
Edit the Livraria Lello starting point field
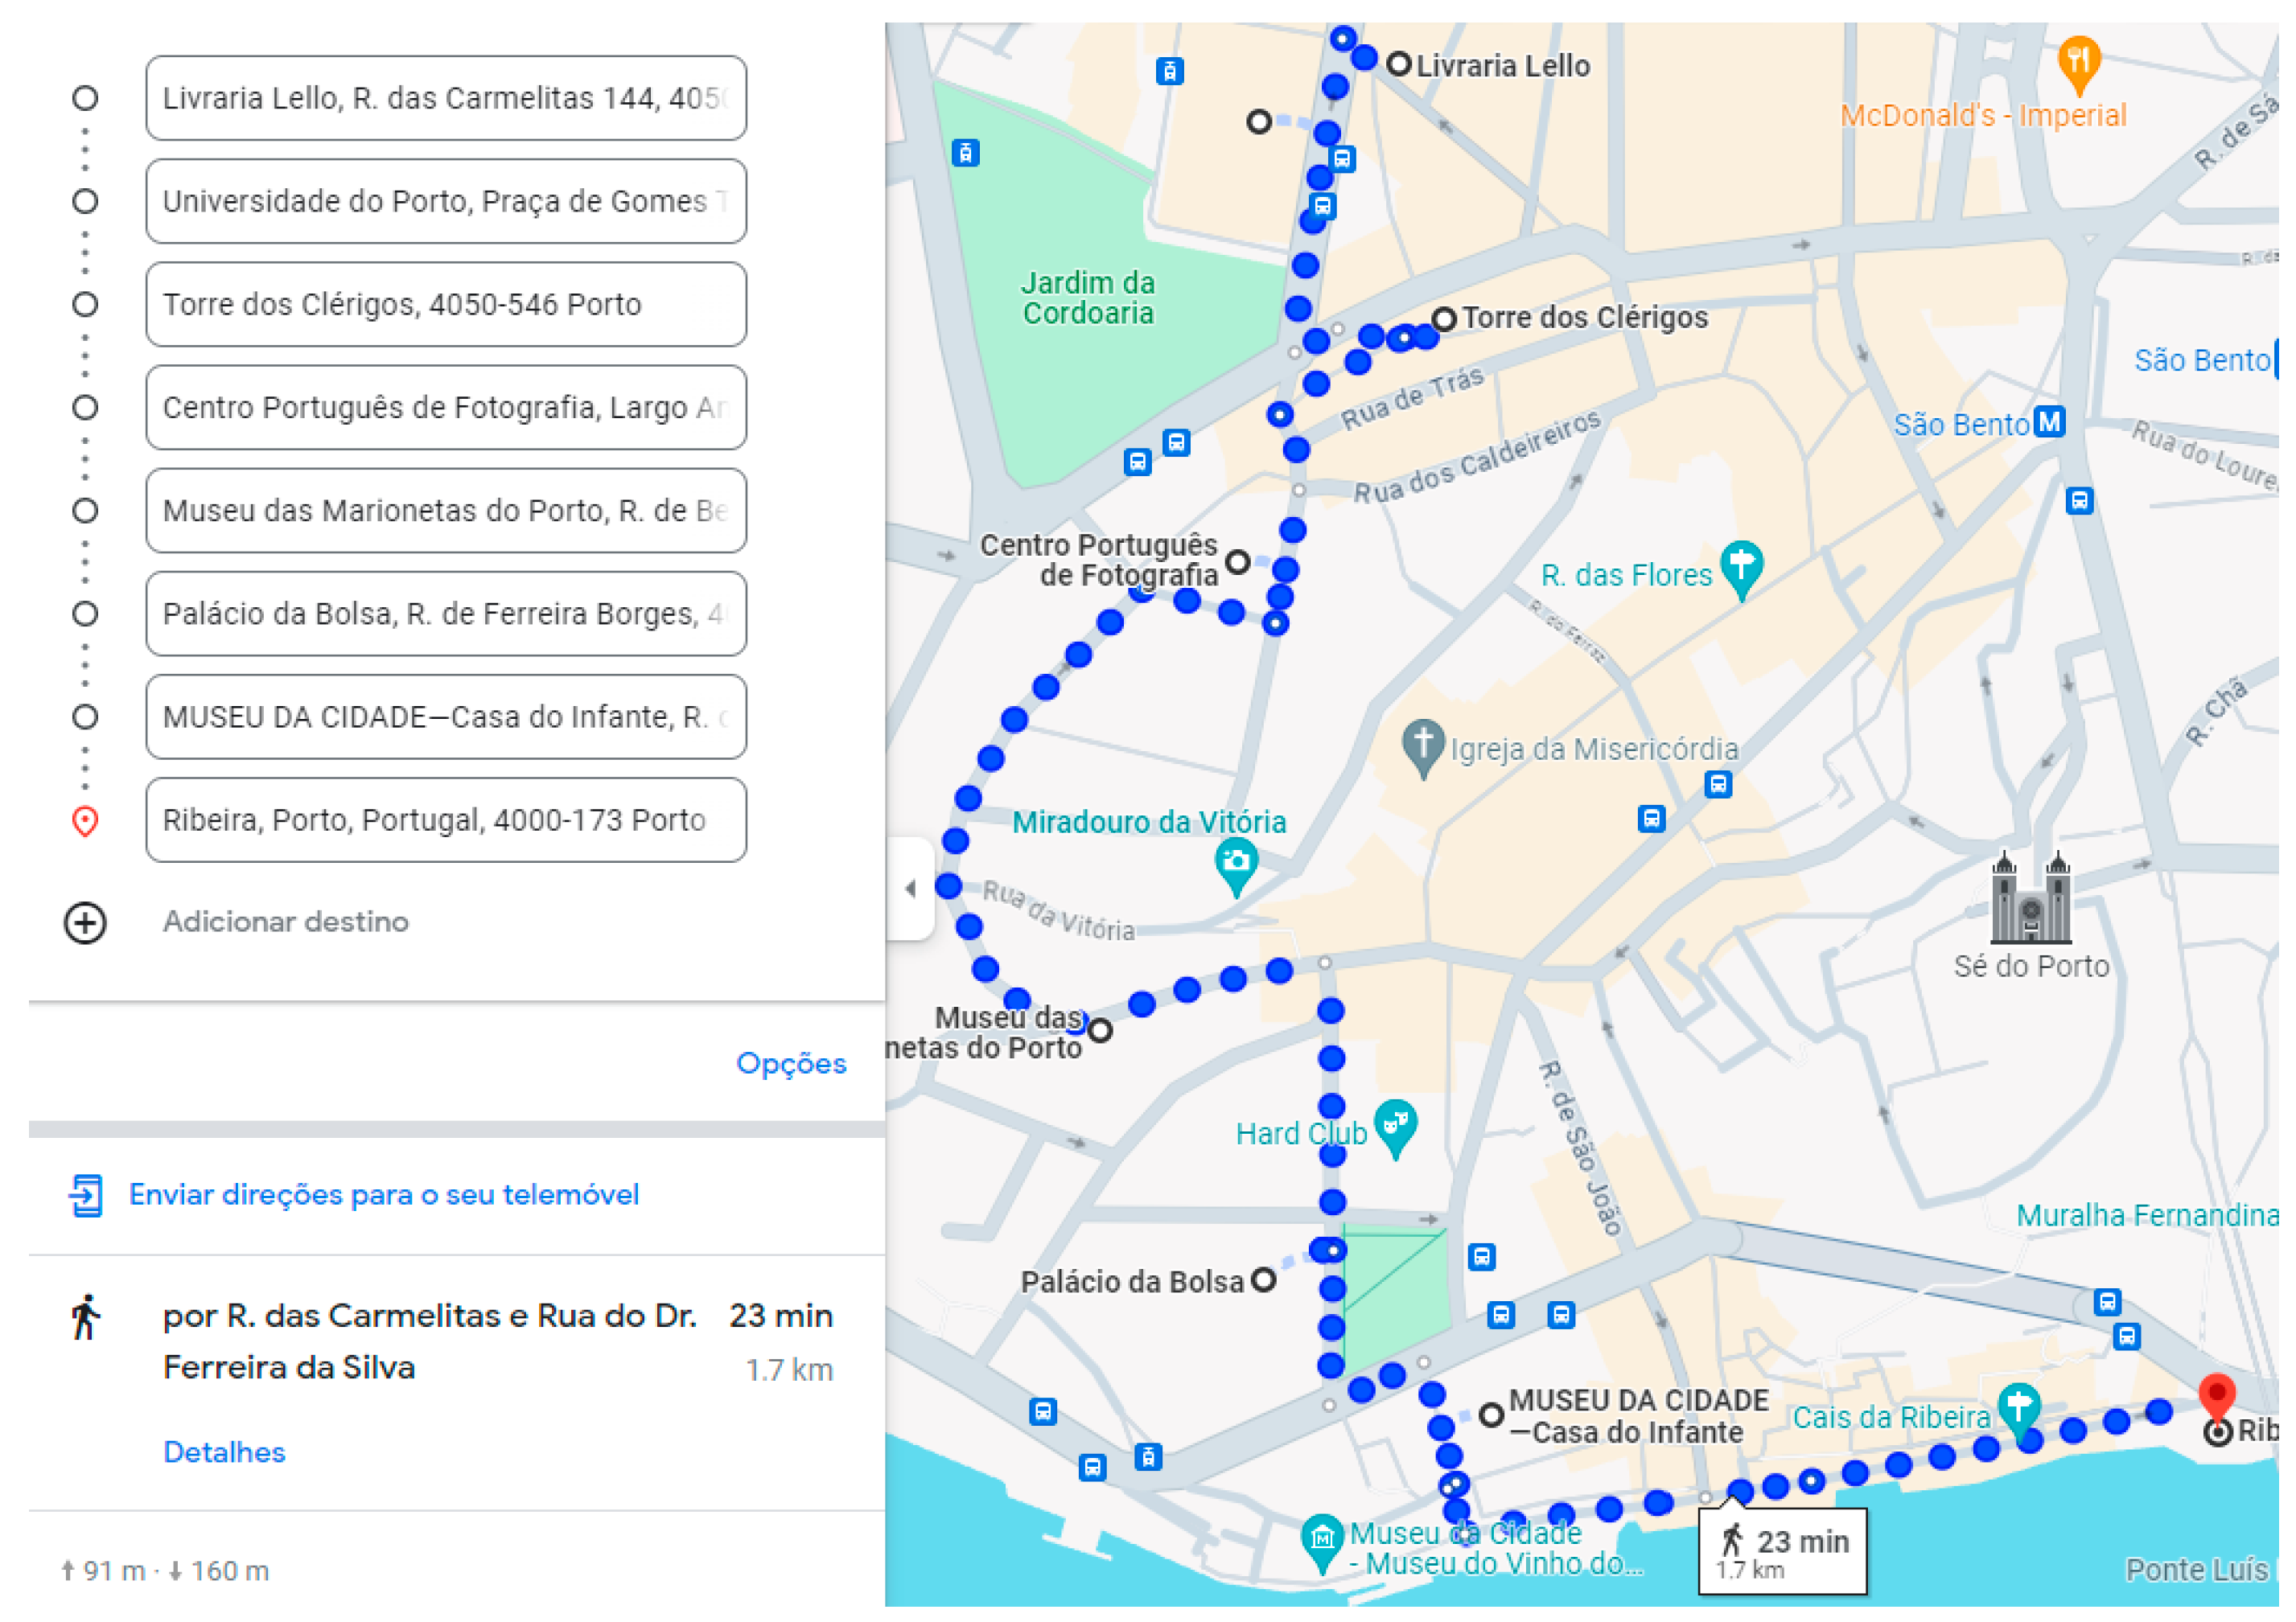point(445,98)
